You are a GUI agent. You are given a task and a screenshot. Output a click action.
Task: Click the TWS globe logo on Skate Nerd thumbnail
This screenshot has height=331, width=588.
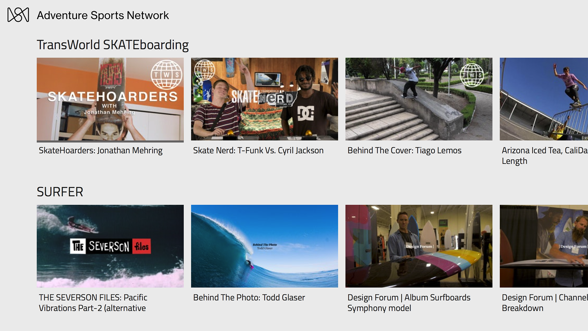pyautogui.click(x=205, y=70)
